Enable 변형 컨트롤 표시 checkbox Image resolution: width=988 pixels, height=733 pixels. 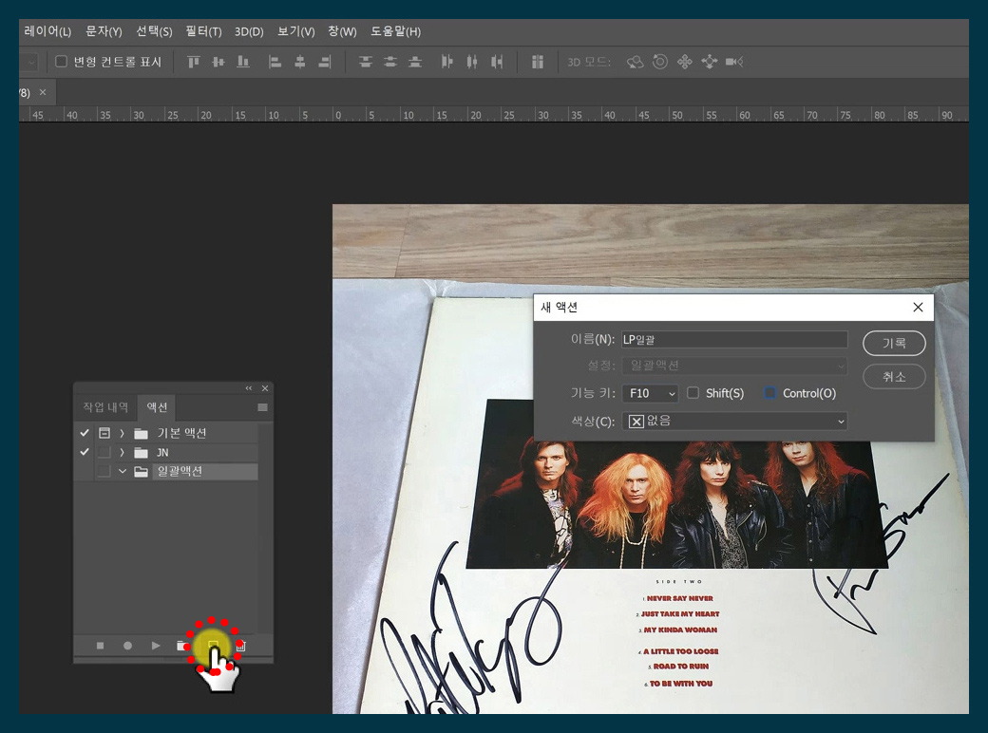(61, 61)
